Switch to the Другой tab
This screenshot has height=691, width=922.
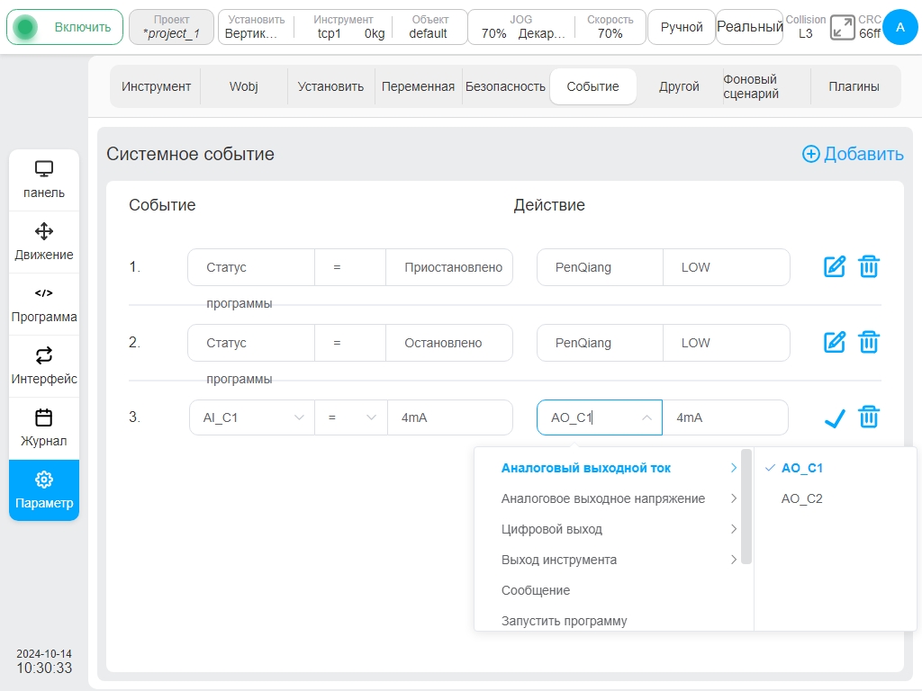click(x=679, y=86)
